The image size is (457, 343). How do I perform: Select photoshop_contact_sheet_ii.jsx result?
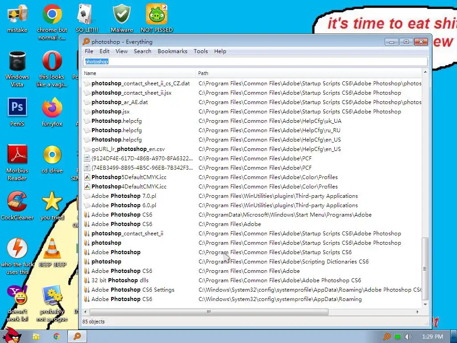click(x=252, y=93)
